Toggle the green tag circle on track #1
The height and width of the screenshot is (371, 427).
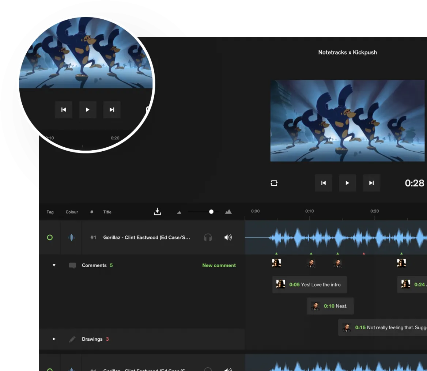click(x=50, y=237)
